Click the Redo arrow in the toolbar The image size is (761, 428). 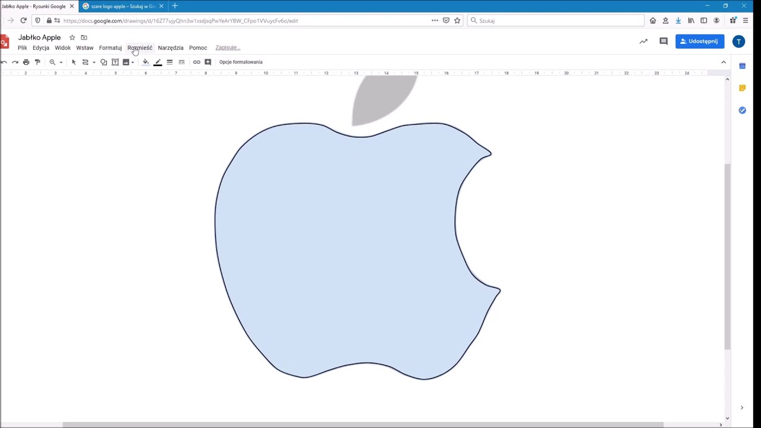tap(15, 62)
